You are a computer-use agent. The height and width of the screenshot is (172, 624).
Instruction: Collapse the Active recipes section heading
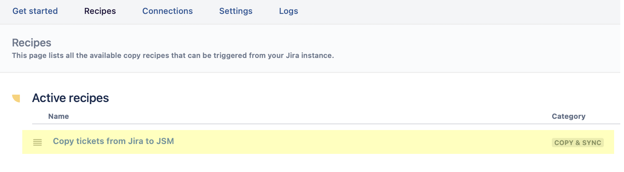pos(70,98)
